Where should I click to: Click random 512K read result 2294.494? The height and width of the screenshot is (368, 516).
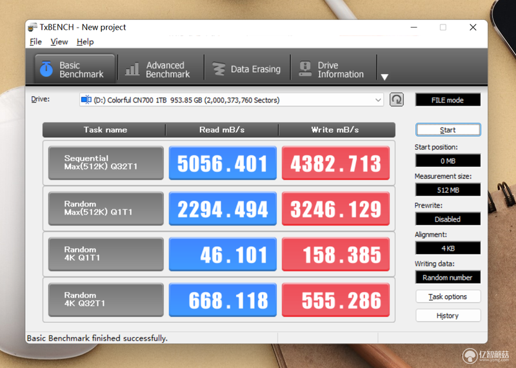coord(223,209)
